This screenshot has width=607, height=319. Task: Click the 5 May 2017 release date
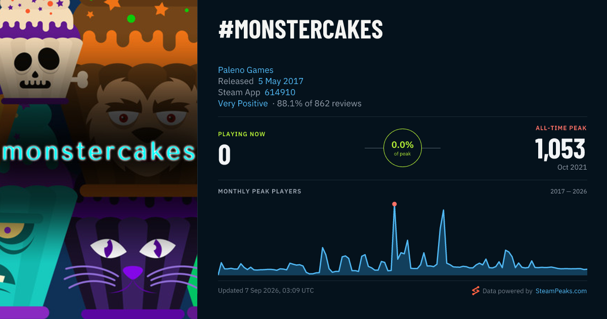281,81
